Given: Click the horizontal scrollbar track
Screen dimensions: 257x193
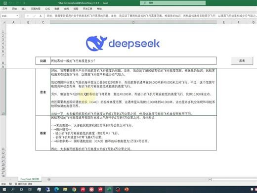Looking at the screenshot, I should click(x=234, y=179).
